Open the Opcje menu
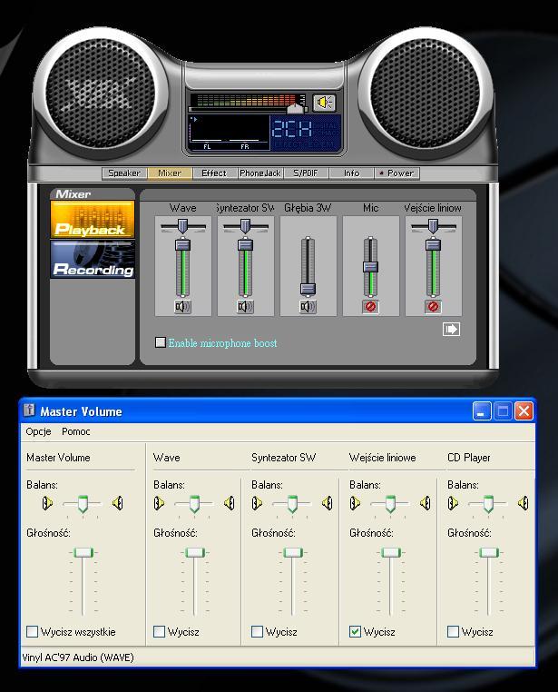558x692 pixels. [38, 431]
